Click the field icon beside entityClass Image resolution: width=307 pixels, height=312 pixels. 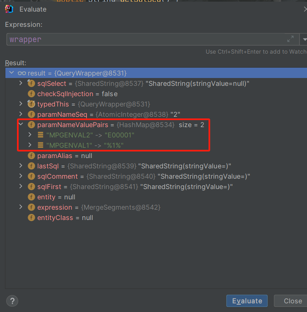[31, 217]
